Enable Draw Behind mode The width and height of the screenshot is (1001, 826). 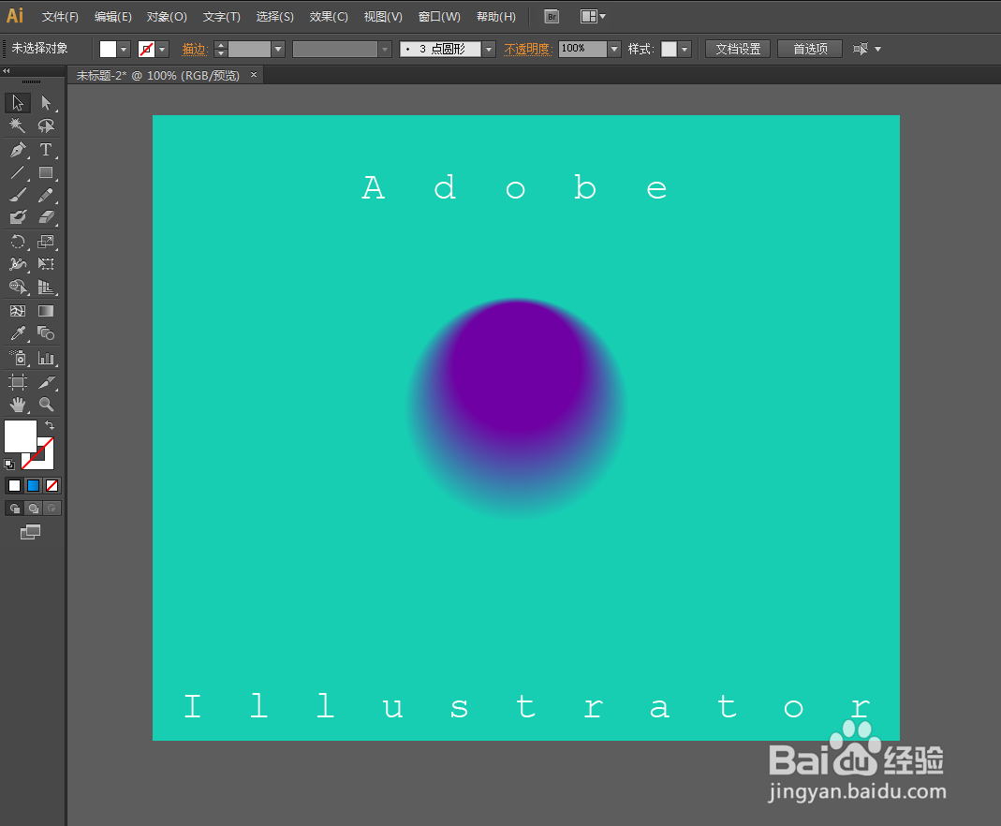tap(33, 509)
